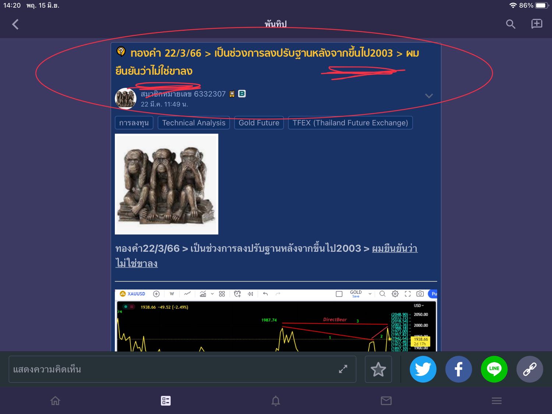The height and width of the screenshot is (414, 552).
Task: Tap the chart layout grid icon
Action: pos(222,294)
